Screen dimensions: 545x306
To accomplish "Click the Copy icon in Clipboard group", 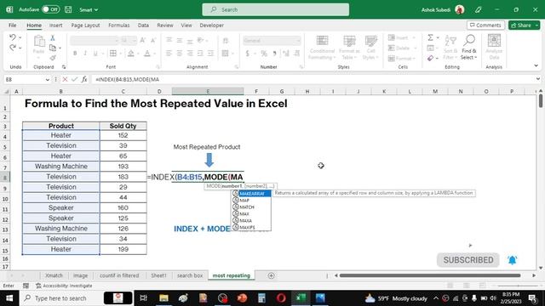I will point(53,48).
